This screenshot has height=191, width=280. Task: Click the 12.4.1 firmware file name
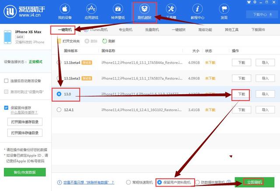click(x=141, y=110)
